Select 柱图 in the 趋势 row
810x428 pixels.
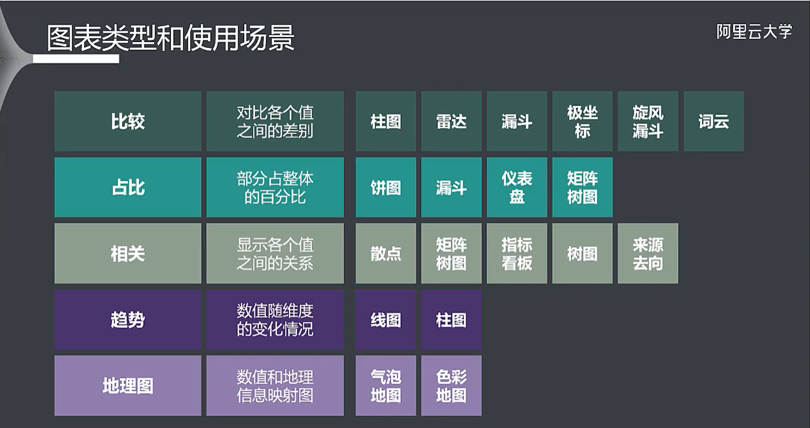click(x=451, y=319)
